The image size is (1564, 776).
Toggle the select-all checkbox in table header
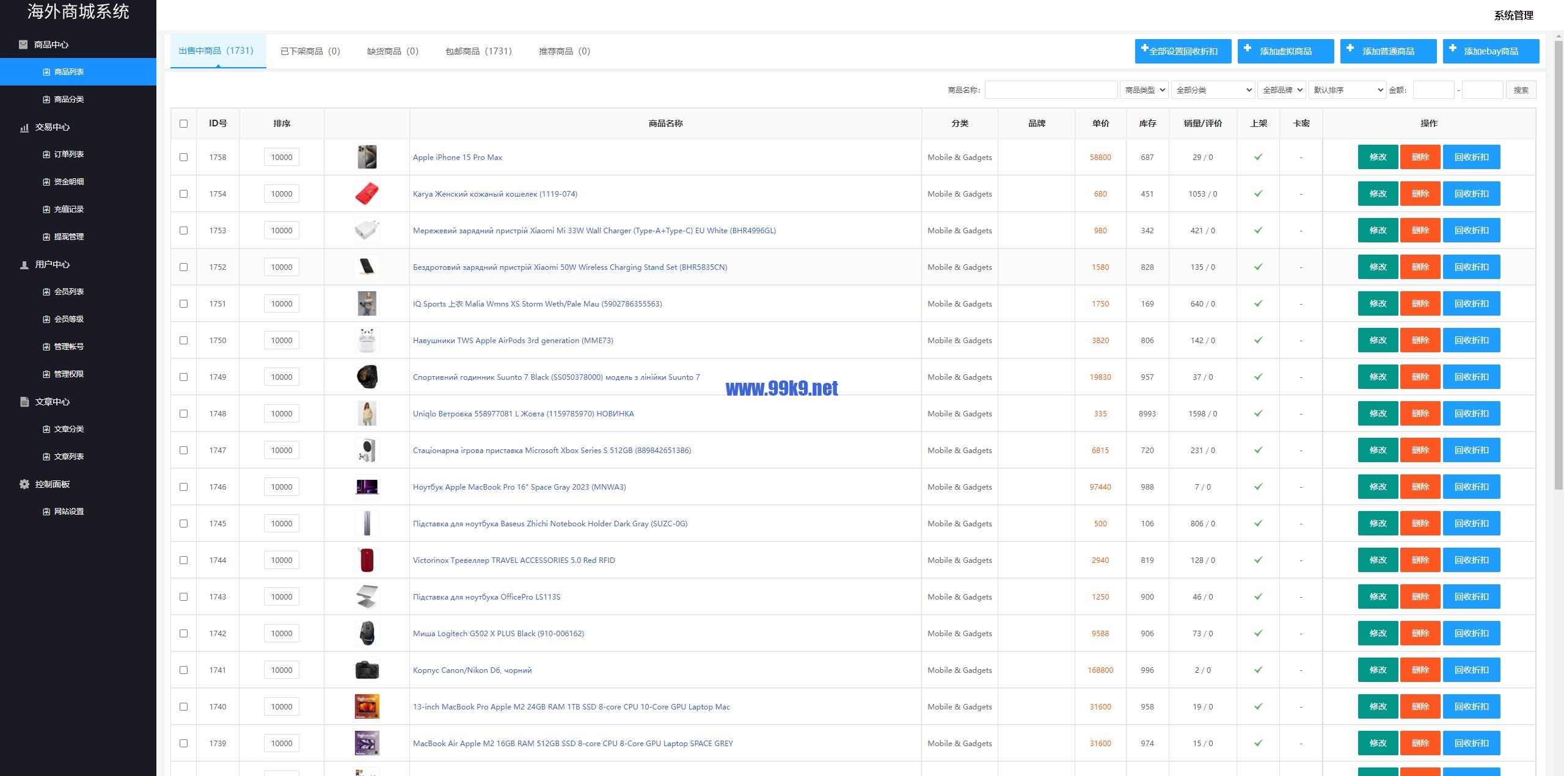click(183, 123)
